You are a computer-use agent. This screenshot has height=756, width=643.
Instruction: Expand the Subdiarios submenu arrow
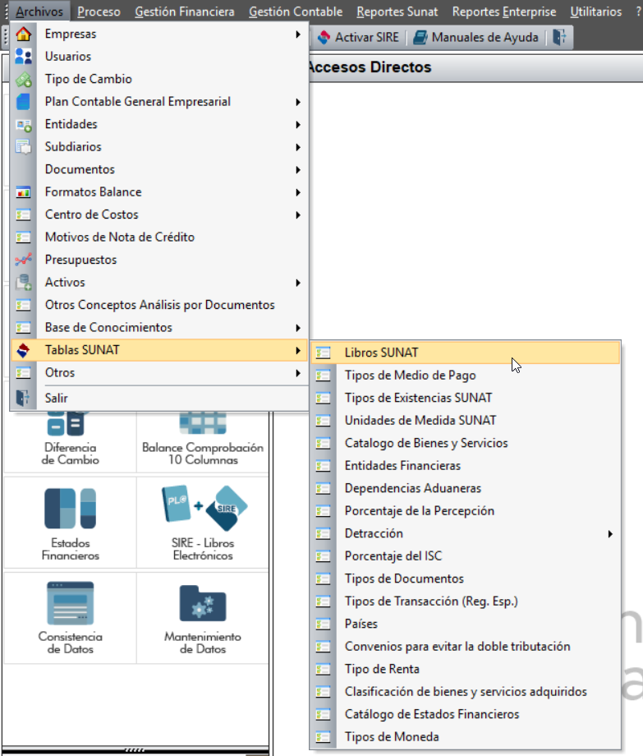pos(298,147)
